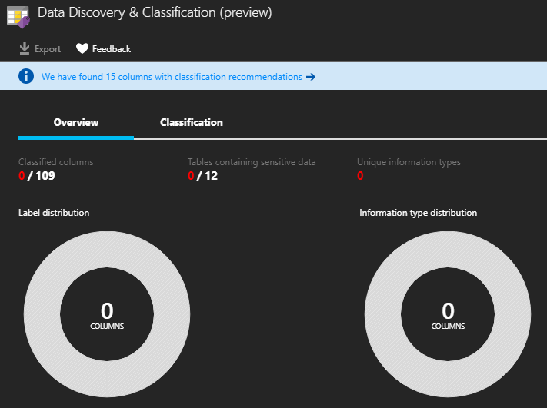Click the Label distribution heading
Image resolution: width=547 pixels, height=408 pixels.
pos(54,213)
